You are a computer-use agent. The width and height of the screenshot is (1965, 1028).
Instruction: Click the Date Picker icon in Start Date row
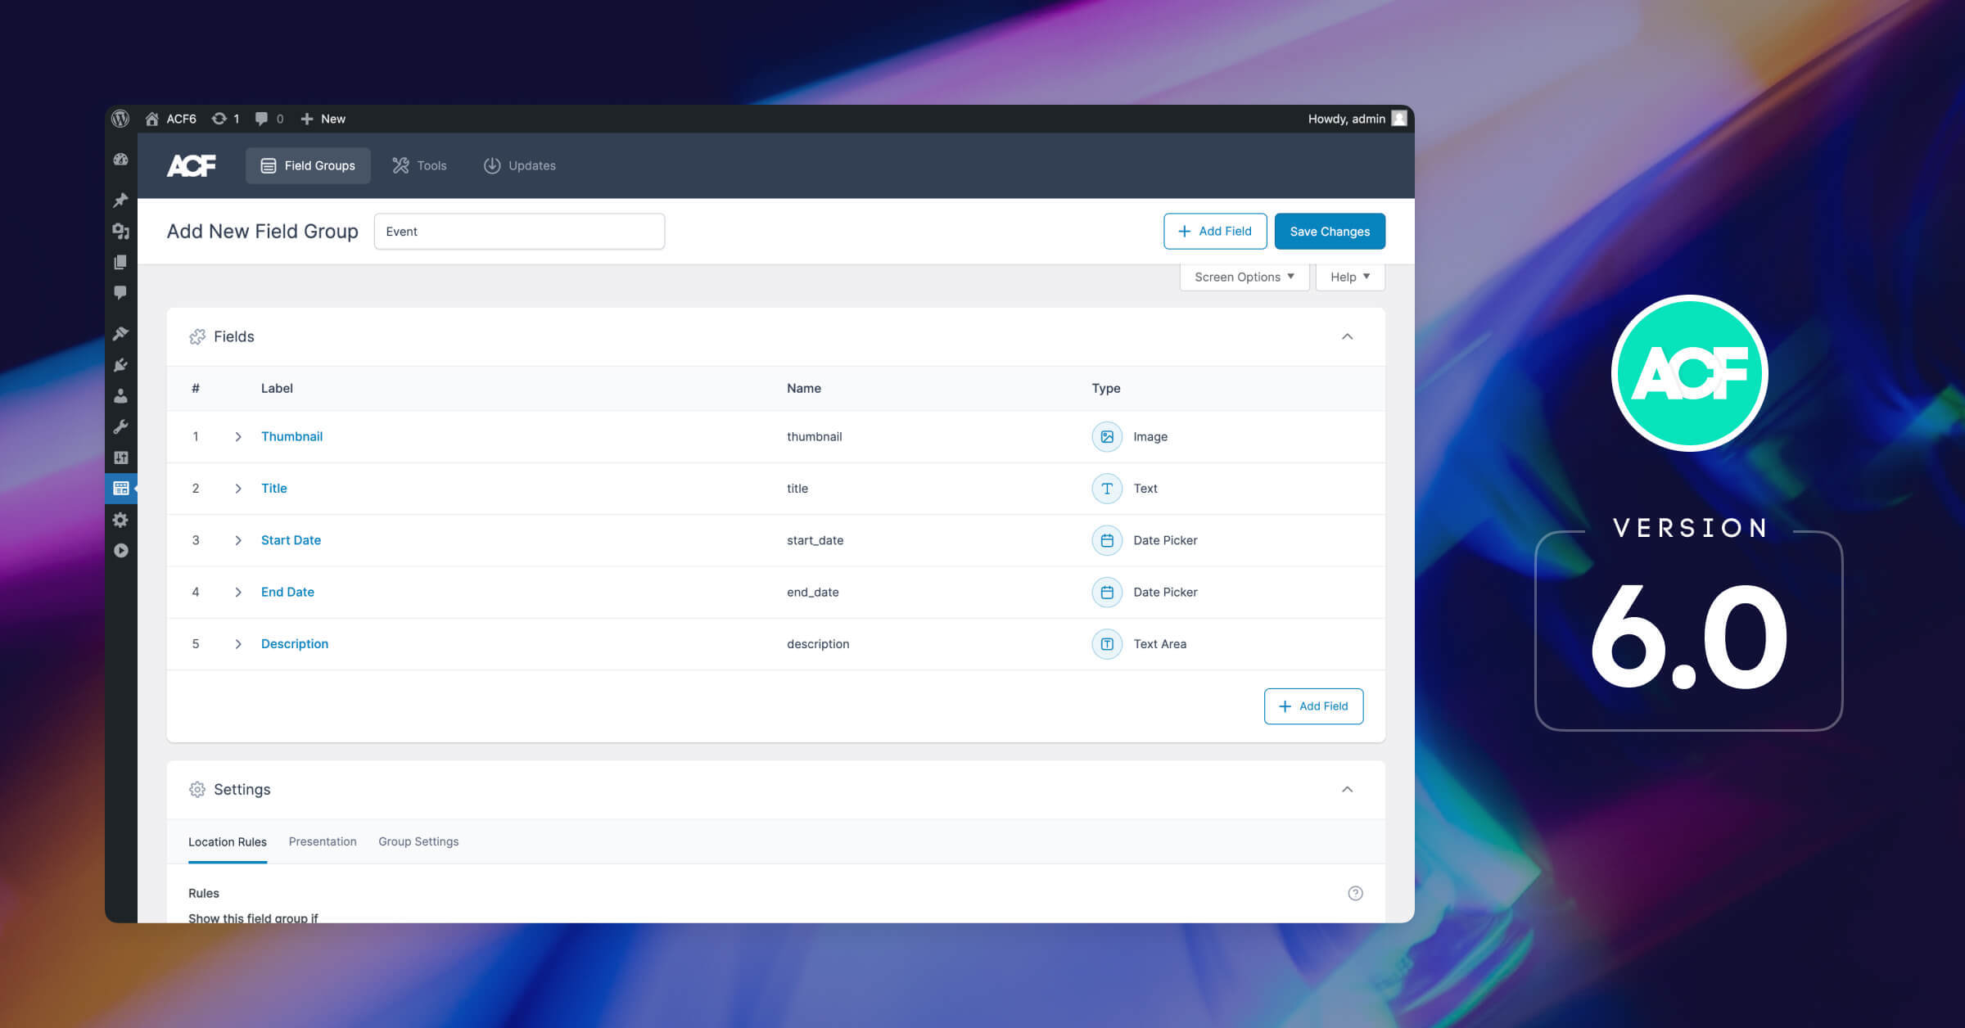(1107, 540)
